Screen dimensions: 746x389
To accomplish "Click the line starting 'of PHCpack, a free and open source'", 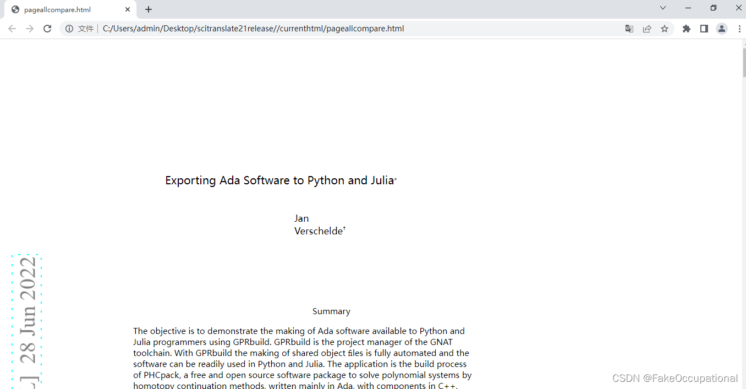I will [x=302, y=375].
